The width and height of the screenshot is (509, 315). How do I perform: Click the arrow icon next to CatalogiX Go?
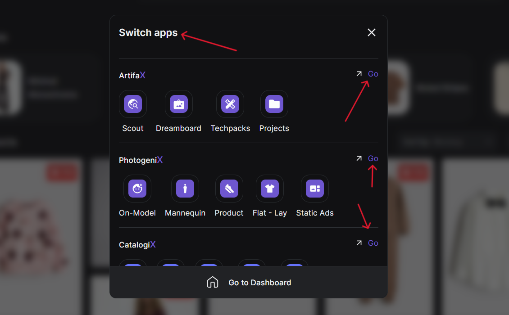click(x=359, y=243)
